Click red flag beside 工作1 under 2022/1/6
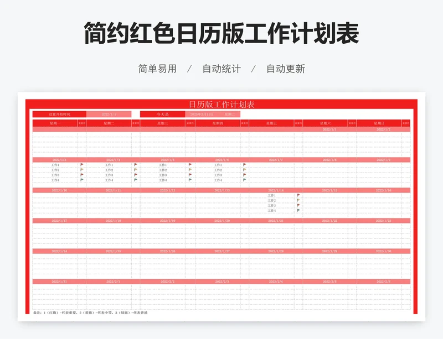Screen dimensions: 443x339 pyautogui.click(x=244, y=165)
